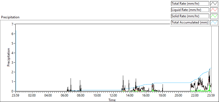Click the 14:00 time tick label
The width and height of the screenshot is (219, 102).
pos(130,96)
